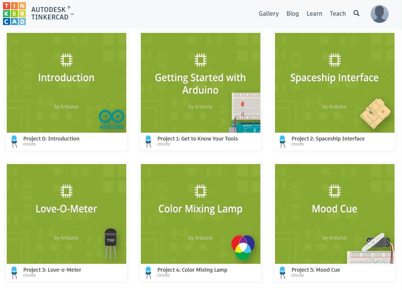Open Project 2: Spaceship Interface
The width and height of the screenshot is (402, 290).
[328, 138]
